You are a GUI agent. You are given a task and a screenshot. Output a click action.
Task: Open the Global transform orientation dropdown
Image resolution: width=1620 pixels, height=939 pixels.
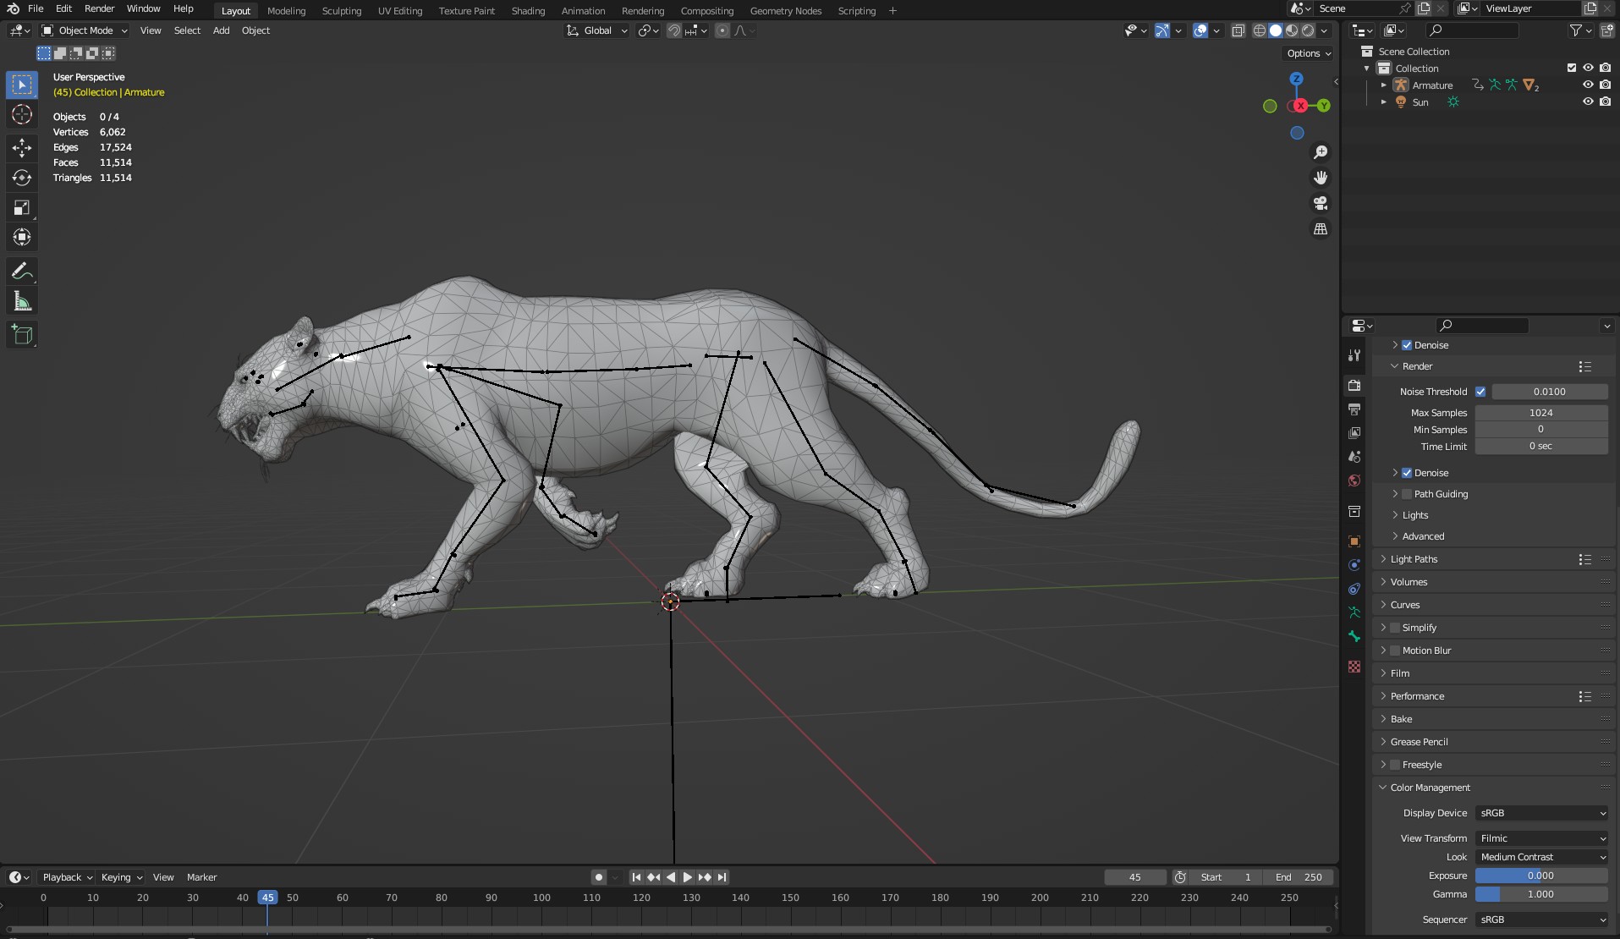click(x=596, y=30)
